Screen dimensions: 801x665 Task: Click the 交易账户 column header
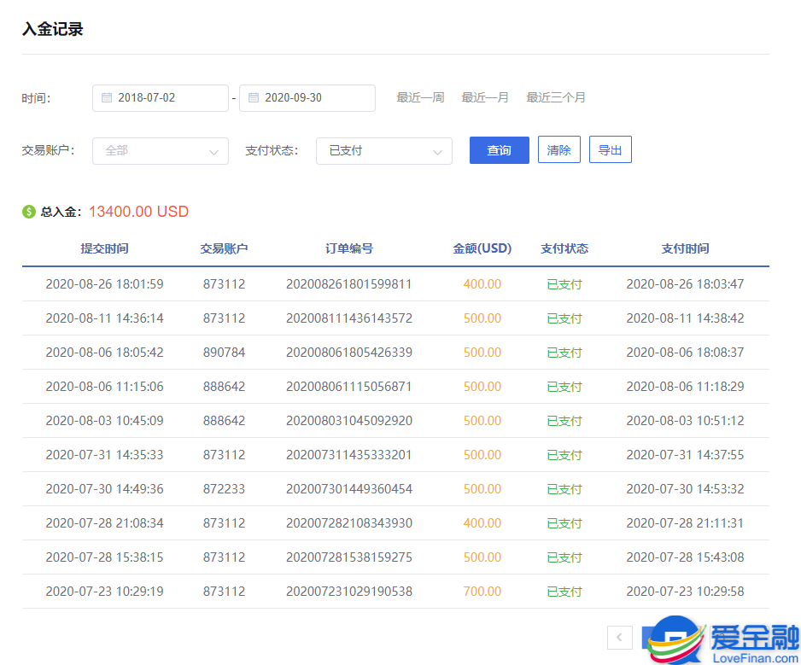tap(225, 248)
